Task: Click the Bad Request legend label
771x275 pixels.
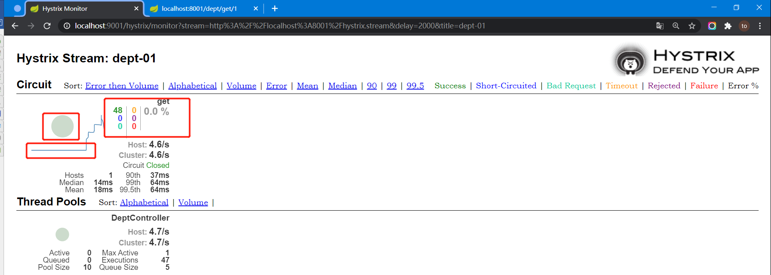Action: tap(571, 86)
